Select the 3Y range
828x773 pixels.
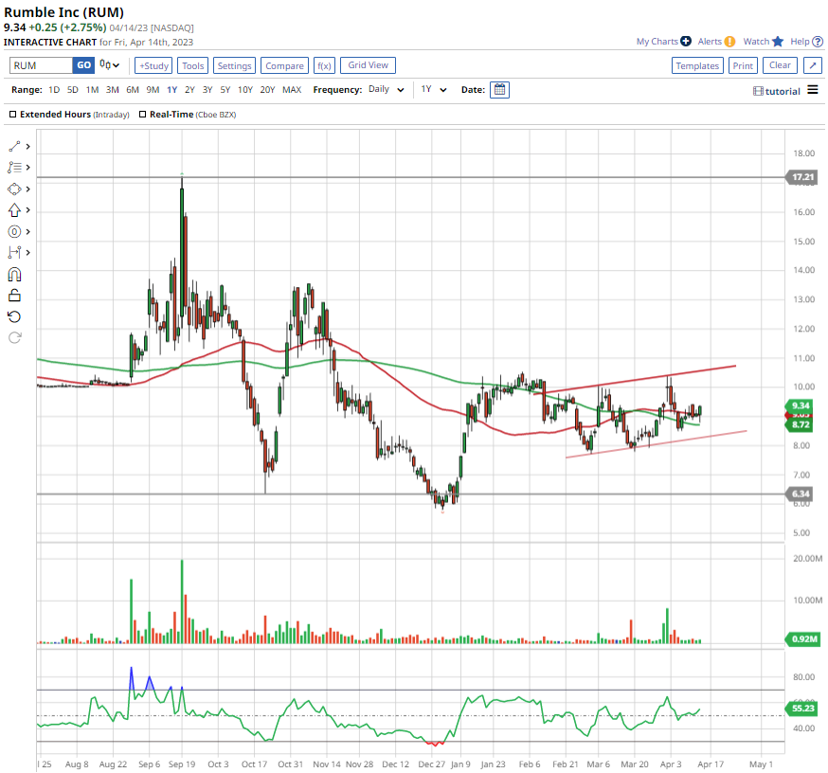pos(207,90)
